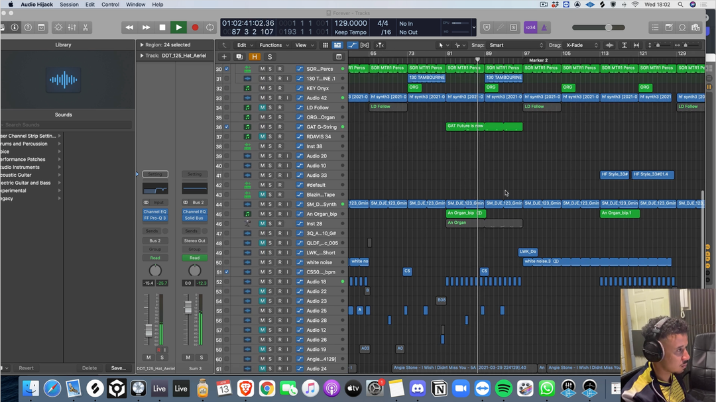This screenshot has height=402, width=716.
Task: Open the Snap mode dropdown
Action: pos(516,45)
